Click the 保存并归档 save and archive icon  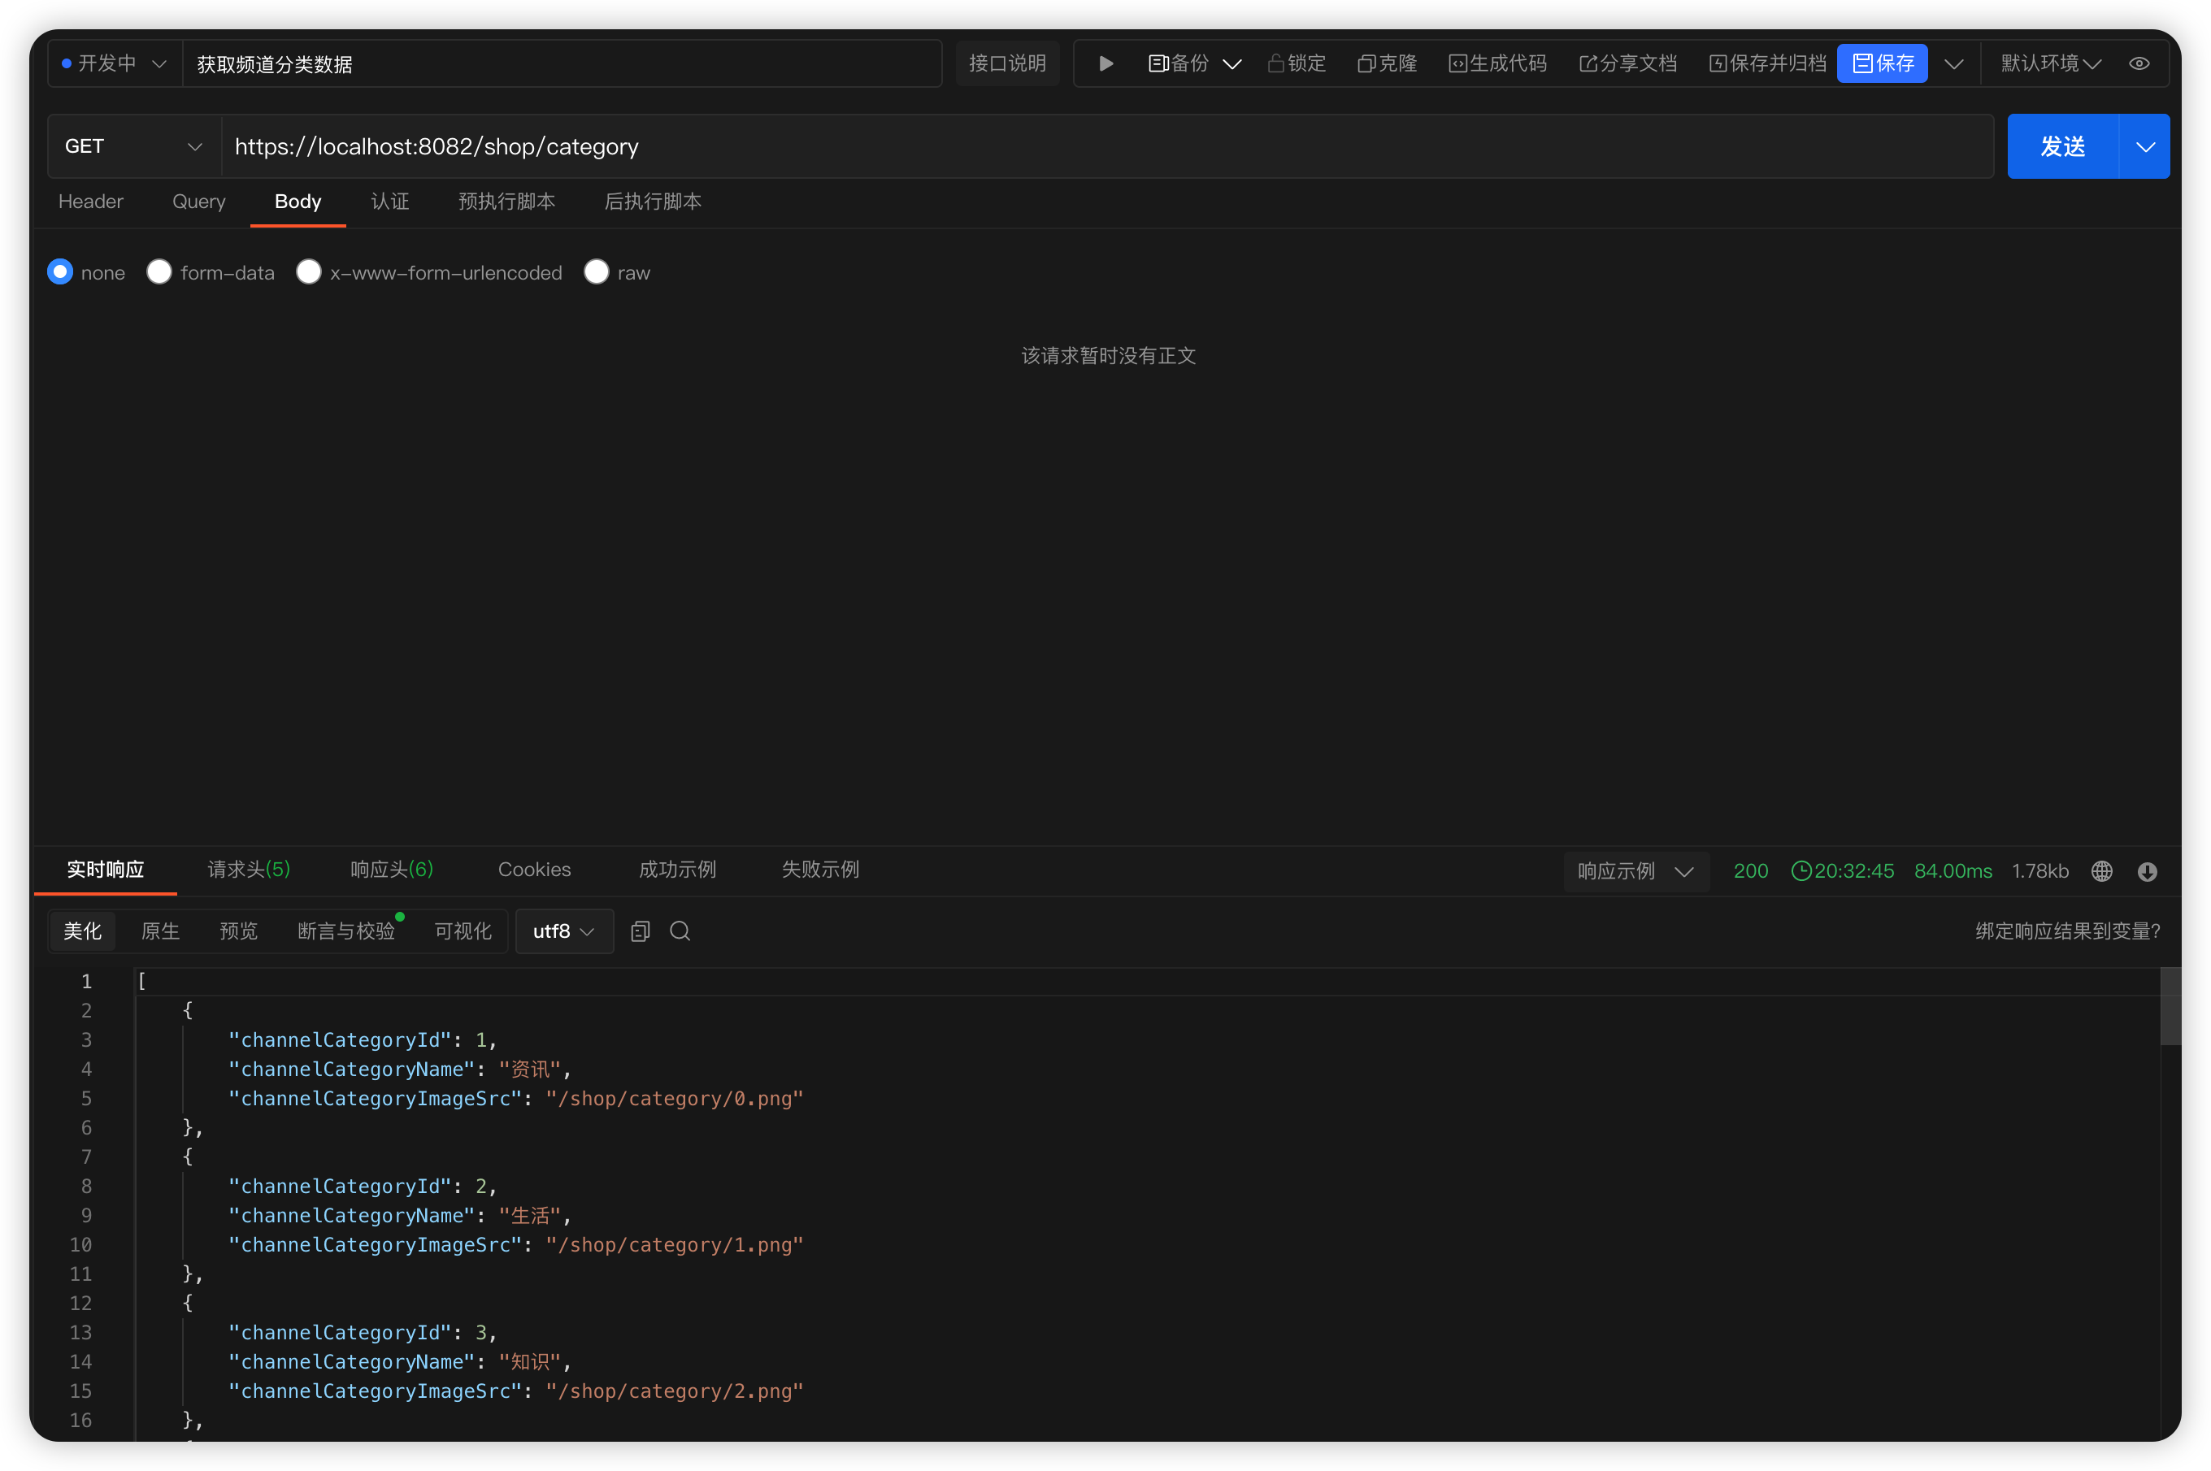pos(1718,63)
